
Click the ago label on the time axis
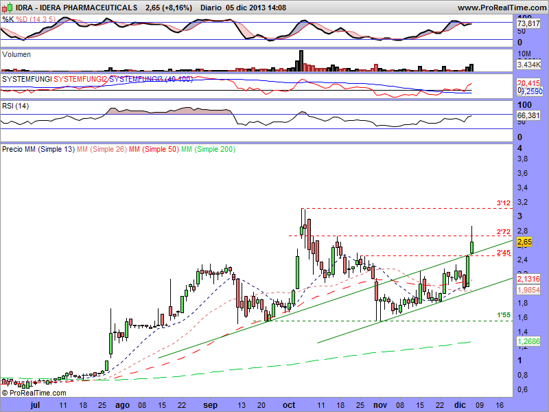122,405
